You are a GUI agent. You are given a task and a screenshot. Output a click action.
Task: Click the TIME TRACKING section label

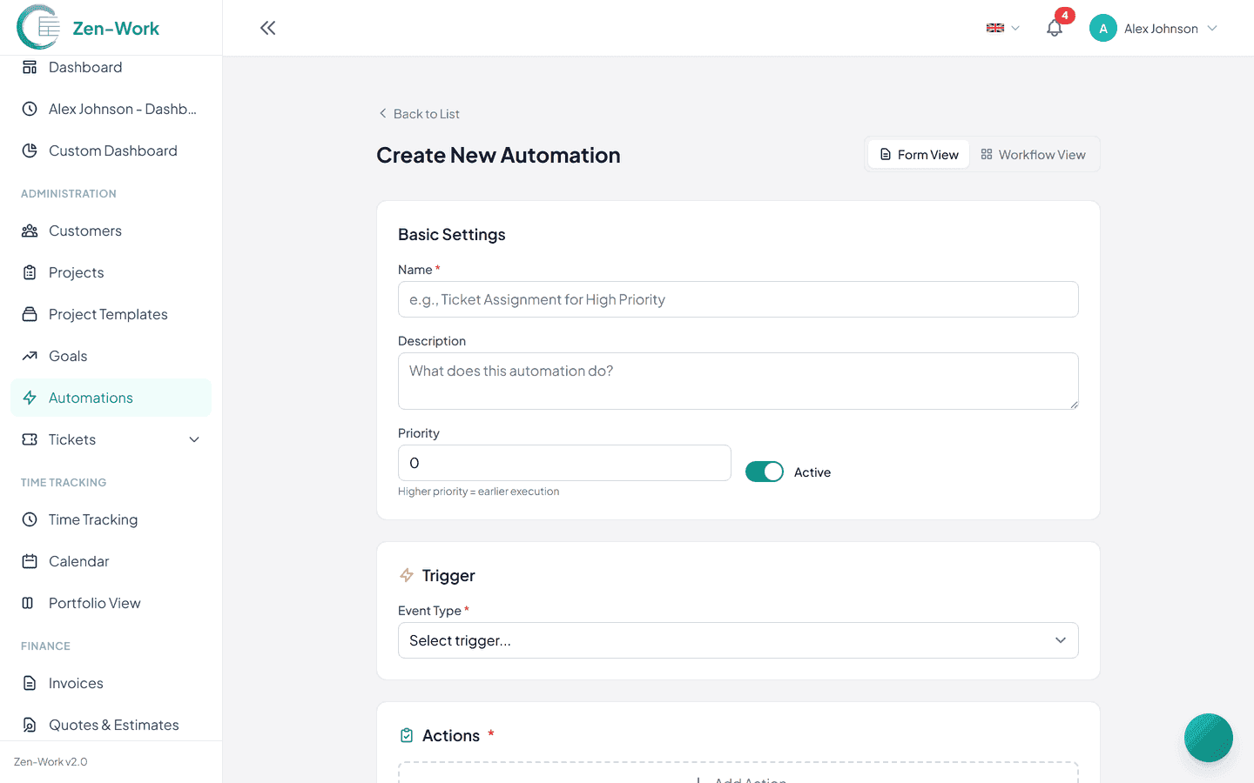tap(64, 483)
